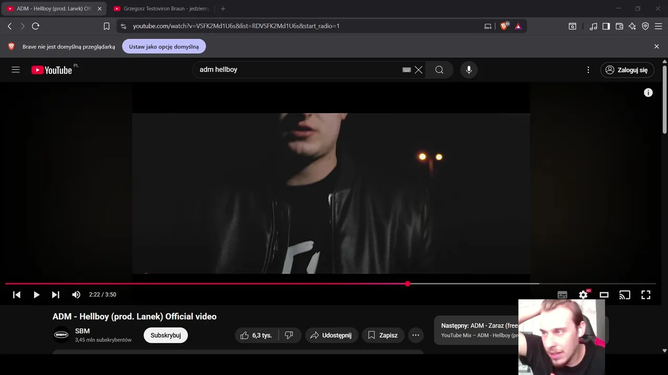Click the 2:22 / 3:50 time display

click(x=103, y=295)
